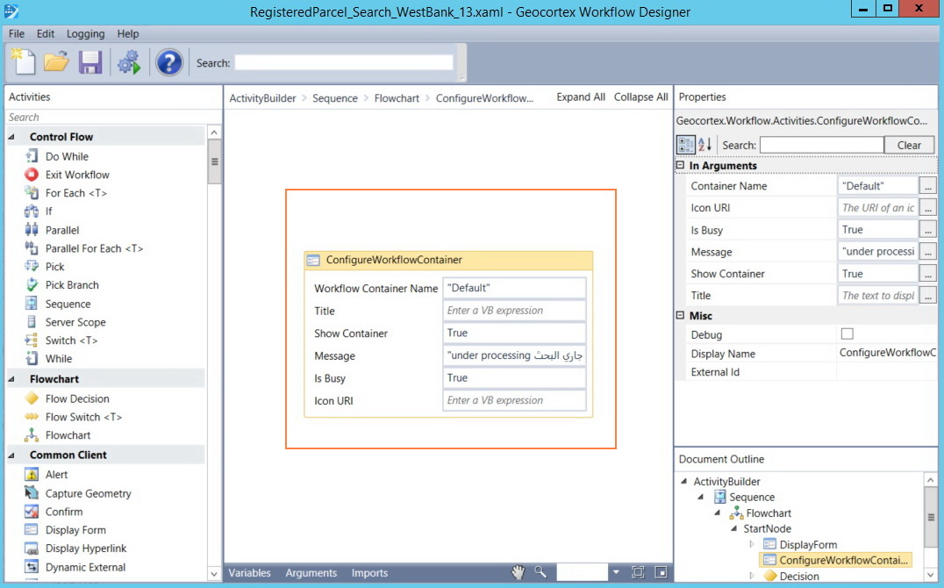The image size is (944, 588).
Task: Select the Flow Decision diamond icon
Action: coord(32,398)
